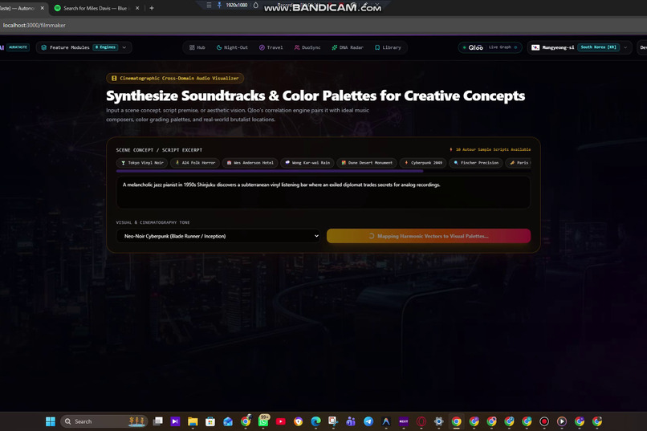Screen dimensions: 647x431
Task: Open the Bandicam recorder taskbar icon
Action: coord(544,421)
